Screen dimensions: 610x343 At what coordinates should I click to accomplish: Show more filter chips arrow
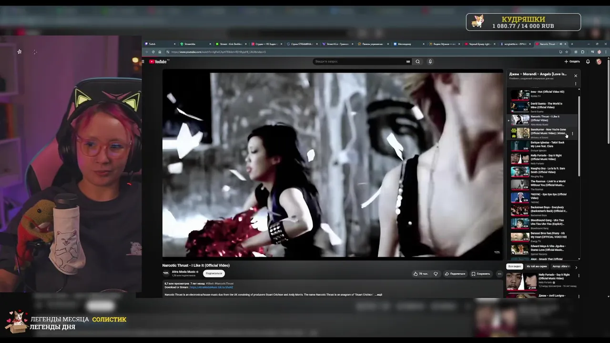coord(576,267)
